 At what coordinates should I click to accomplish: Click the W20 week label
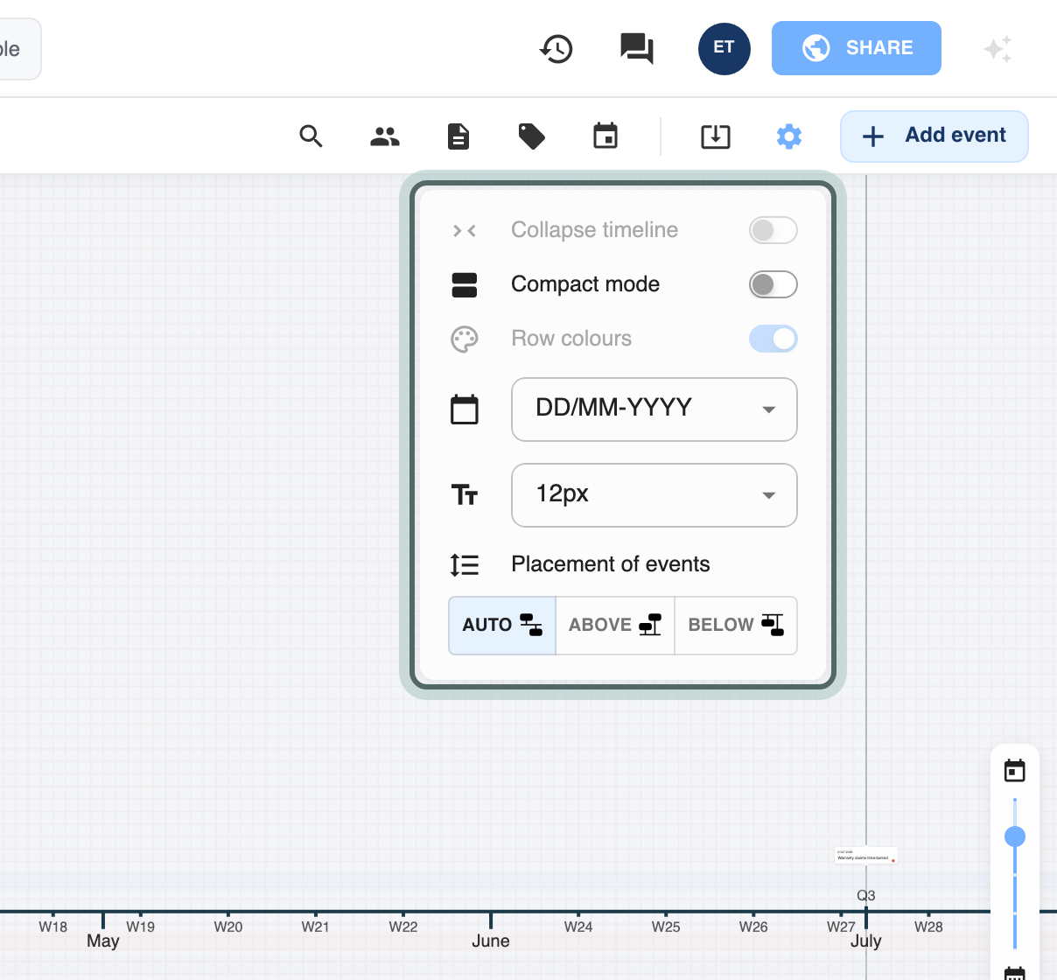point(228,927)
